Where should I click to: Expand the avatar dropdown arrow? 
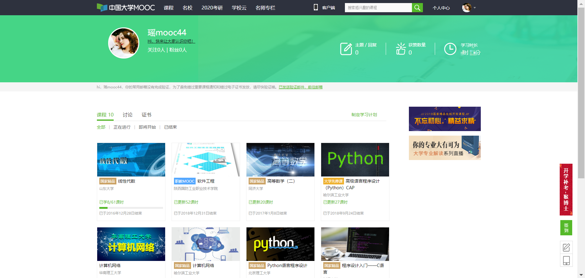point(475,8)
